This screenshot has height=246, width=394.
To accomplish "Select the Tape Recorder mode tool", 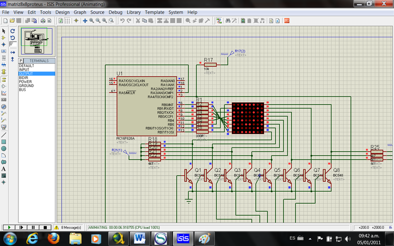I will [4, 100].
